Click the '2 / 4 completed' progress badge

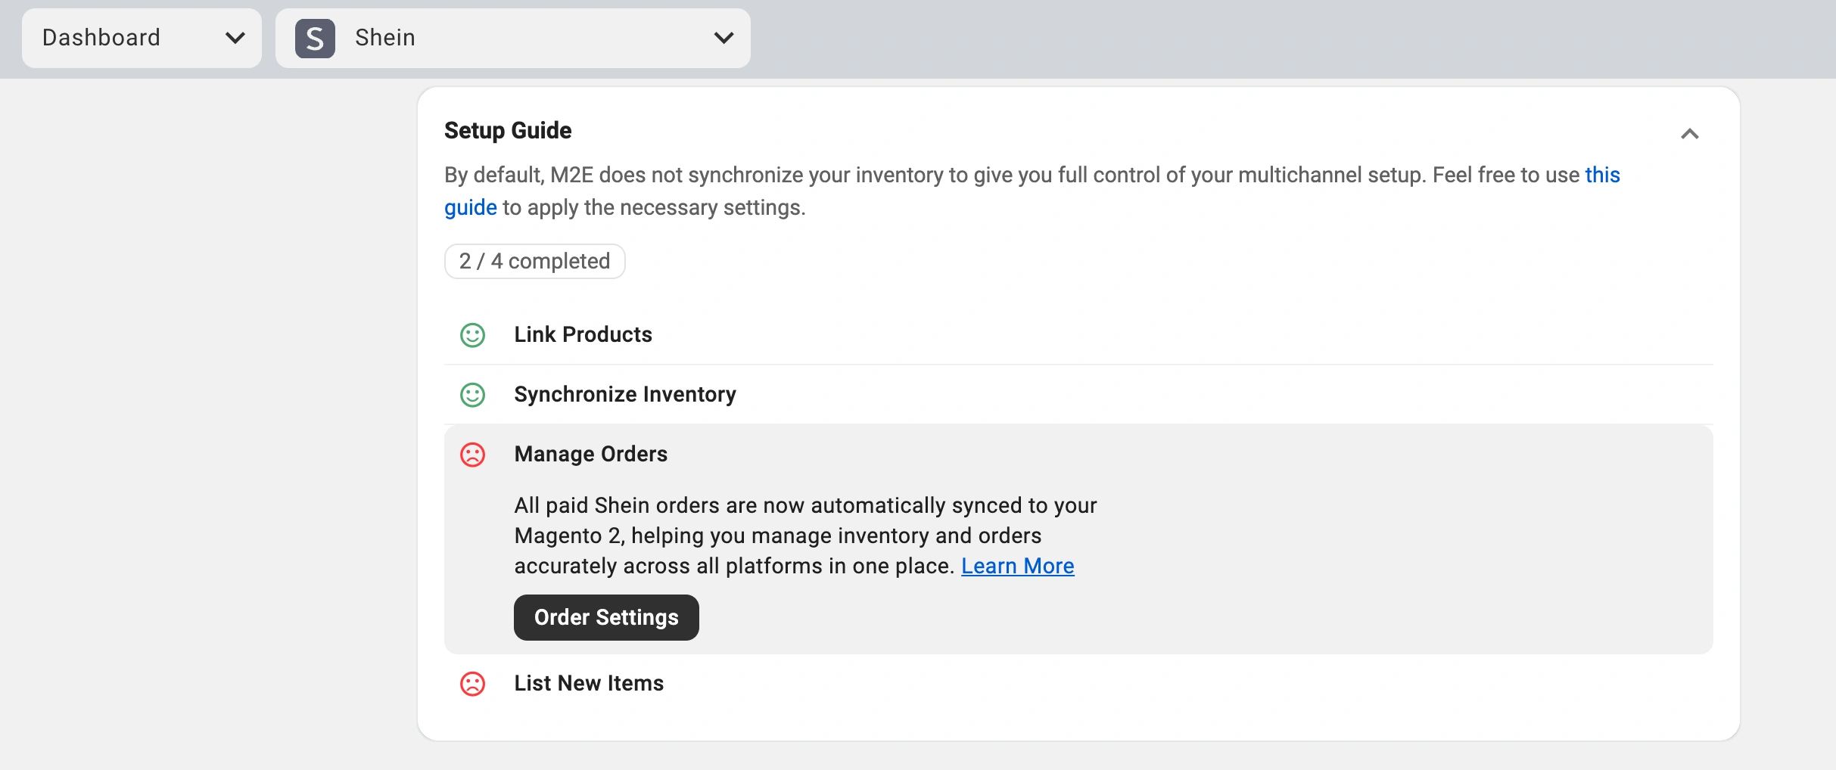[534, 261]
